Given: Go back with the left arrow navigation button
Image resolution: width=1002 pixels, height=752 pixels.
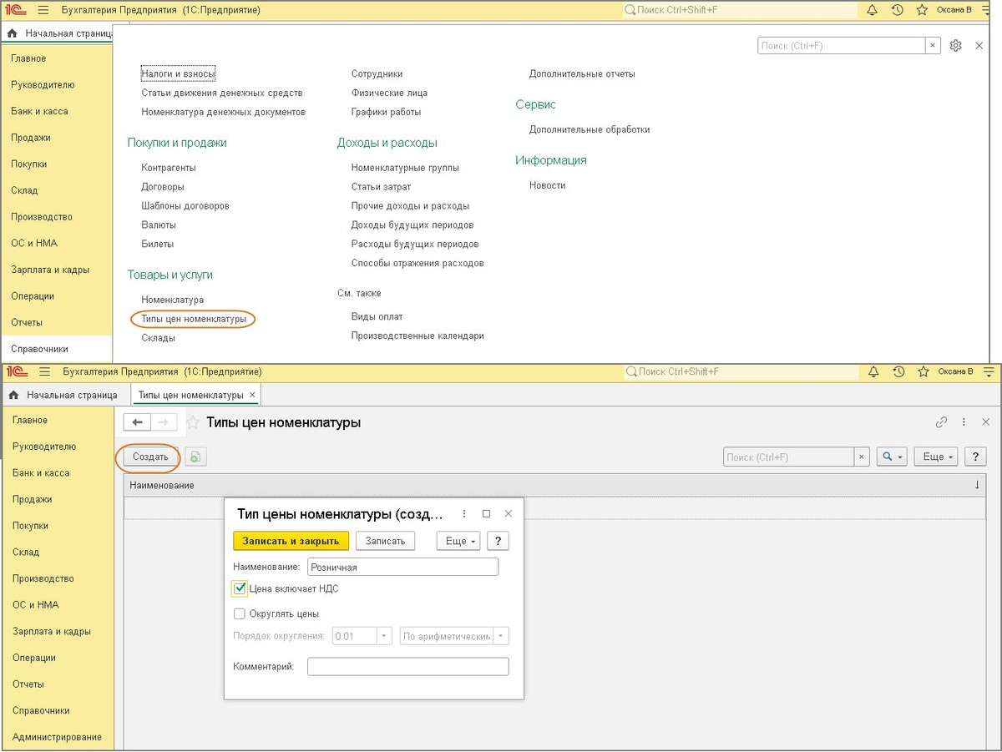Looking at the screenshot, I should [137, 422].
